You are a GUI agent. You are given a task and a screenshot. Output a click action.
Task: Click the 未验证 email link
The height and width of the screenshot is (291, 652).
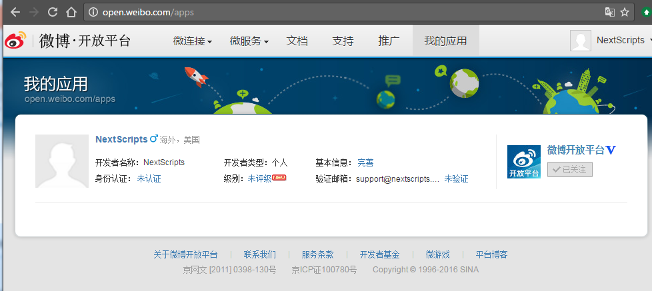tap(456, 179)
